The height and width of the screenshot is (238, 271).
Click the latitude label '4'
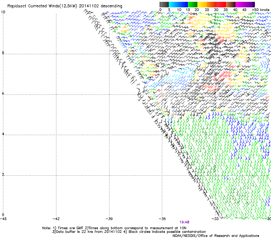click(3, 134)
